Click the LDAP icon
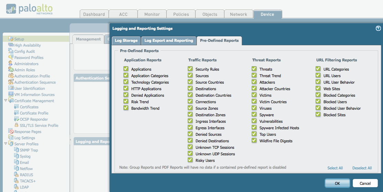Viewport: 383px width, 192px height. [x=17, y=187]
